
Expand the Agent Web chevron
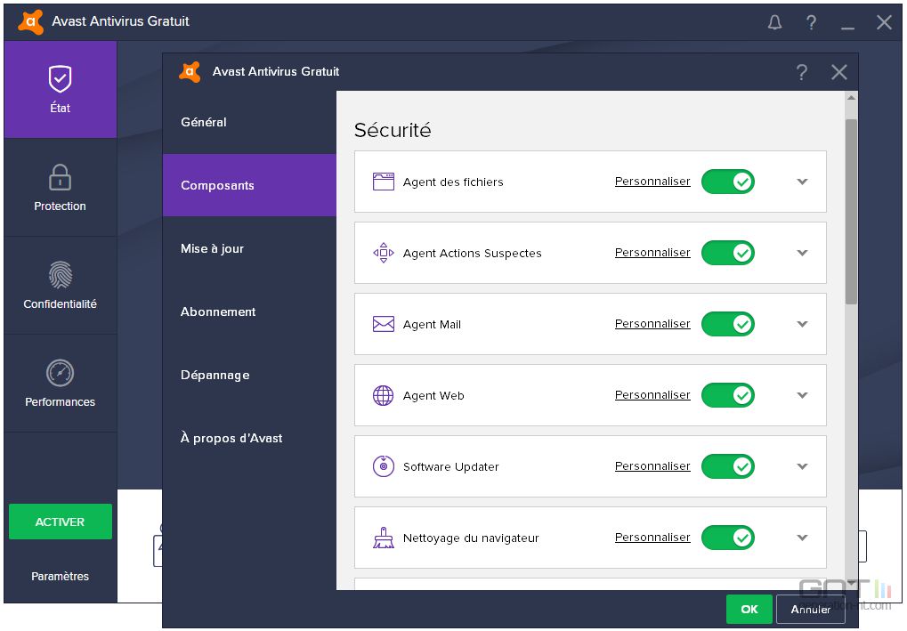click(x=802, y=395)
